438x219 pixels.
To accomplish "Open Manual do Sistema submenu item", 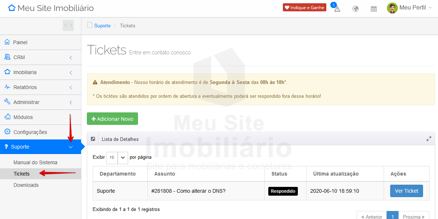I will point(35,162).
